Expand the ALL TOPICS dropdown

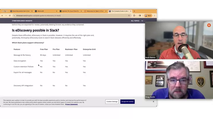pos(137,21)
